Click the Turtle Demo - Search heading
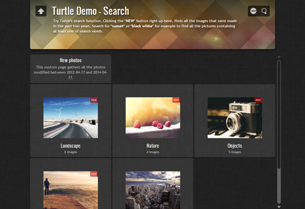The width and height of the screenshot is (305, 209). tap(91, 11)
